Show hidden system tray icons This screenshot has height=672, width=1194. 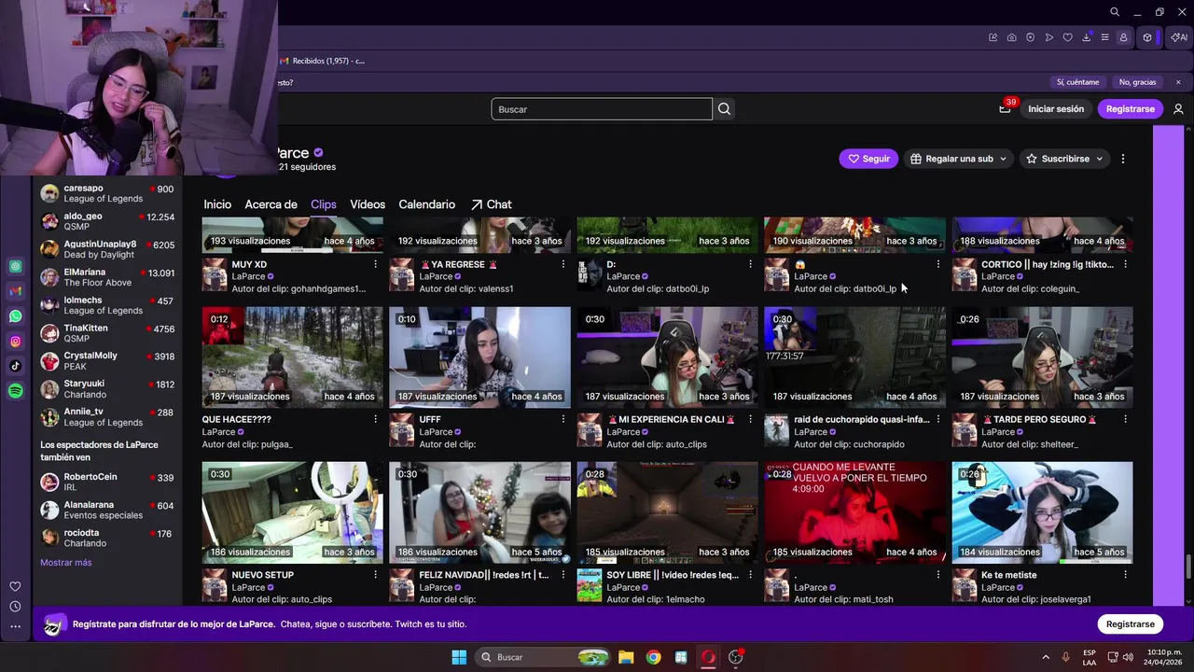click(1045, 657)
